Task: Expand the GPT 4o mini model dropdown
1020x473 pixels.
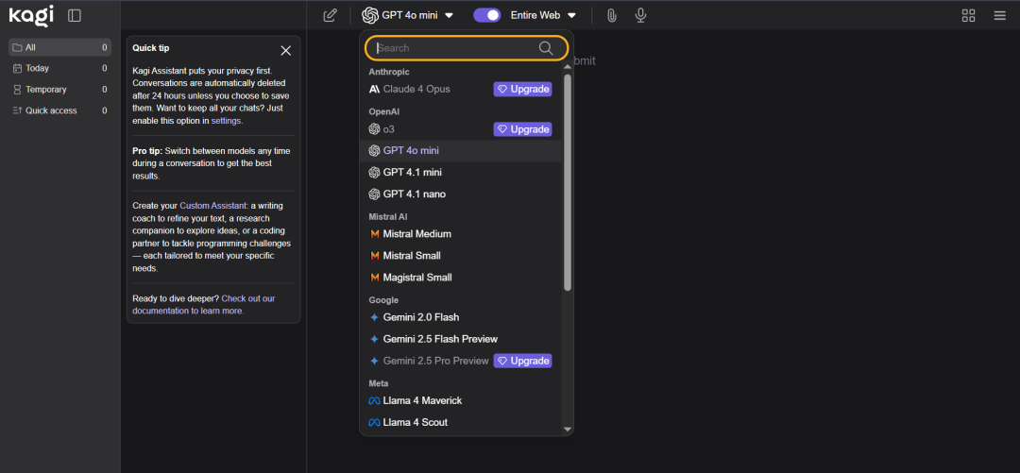Action: pos(408,15)
